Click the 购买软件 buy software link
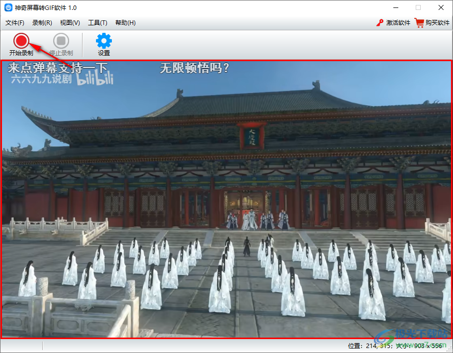The height and width of the screenshot is (353, 453). coord(432,22)
